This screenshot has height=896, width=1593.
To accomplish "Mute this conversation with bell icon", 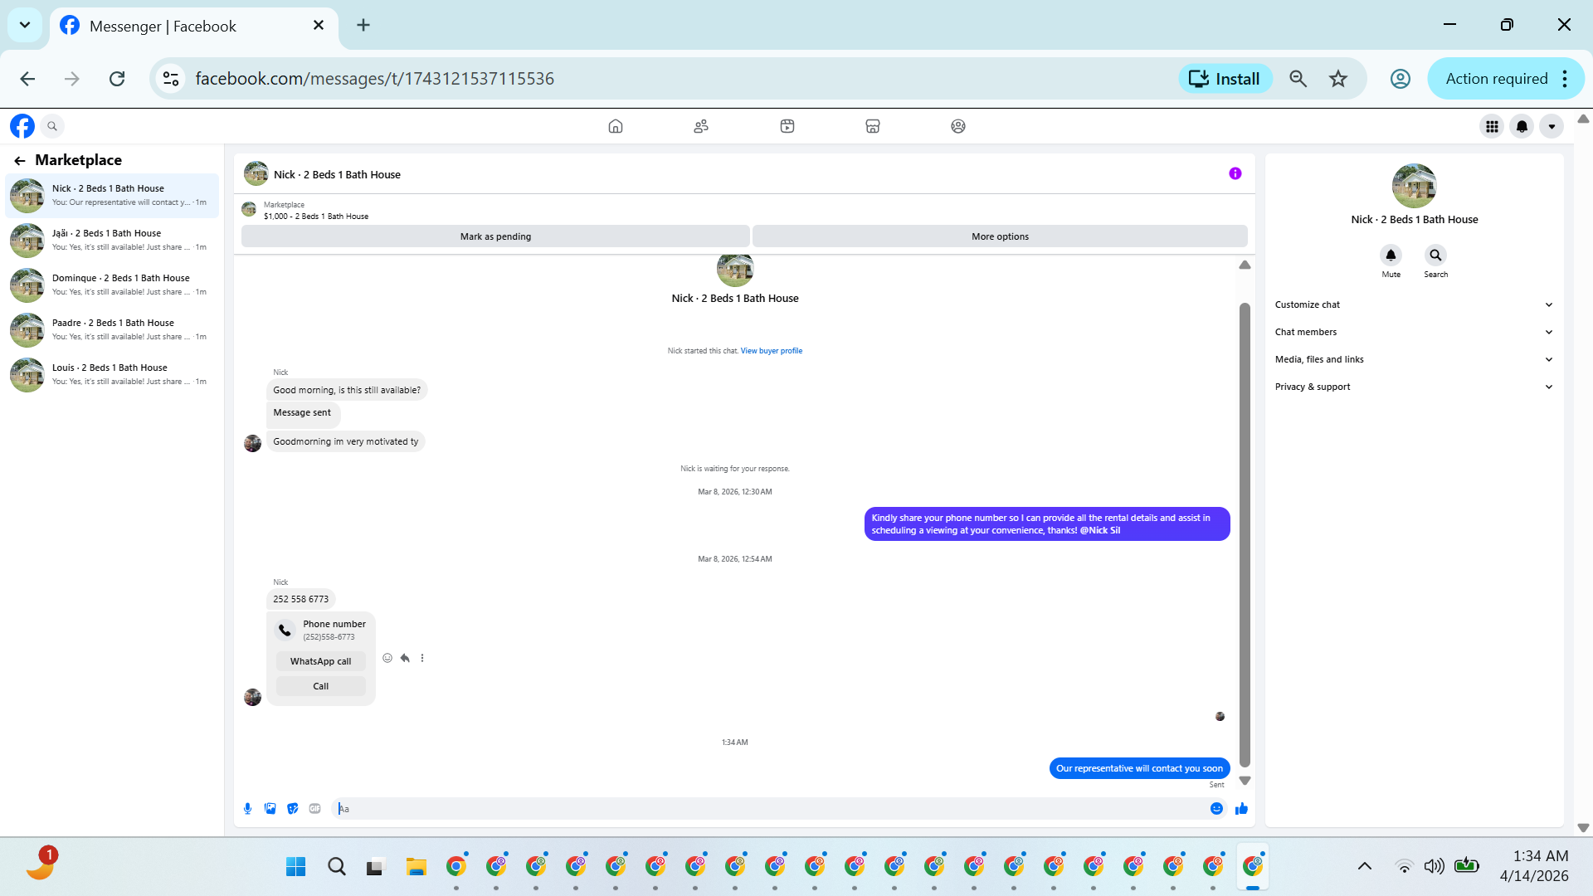I will click(x=1391, y=256).
